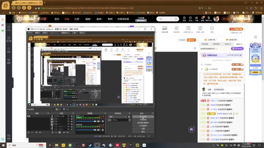Screen dimensions: 264x148
Task: Move scene up with Scenes dock arrow
Action: [x=36, y=133]
